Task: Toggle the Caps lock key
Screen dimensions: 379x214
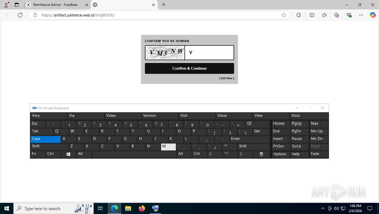Action: pos(46,139)
